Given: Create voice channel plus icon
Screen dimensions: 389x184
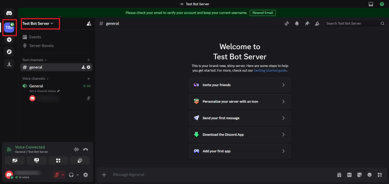Looking at the screenshot, I should click(89, 79).
